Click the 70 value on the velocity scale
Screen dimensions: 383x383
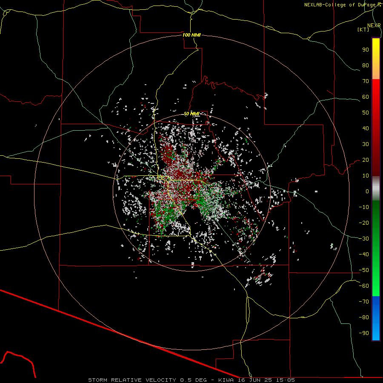click(x=366, y=81)
